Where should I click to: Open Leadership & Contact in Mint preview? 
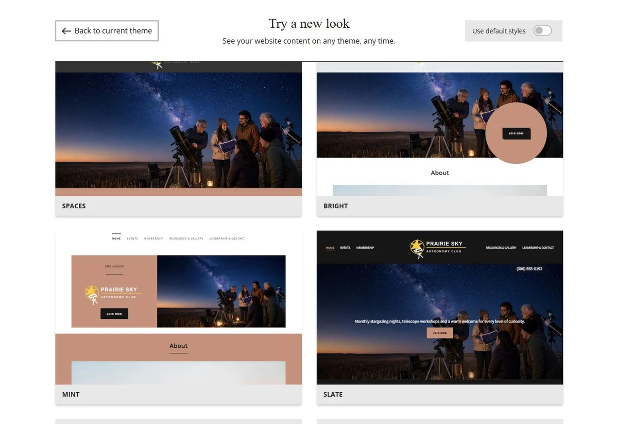[227, 239]
